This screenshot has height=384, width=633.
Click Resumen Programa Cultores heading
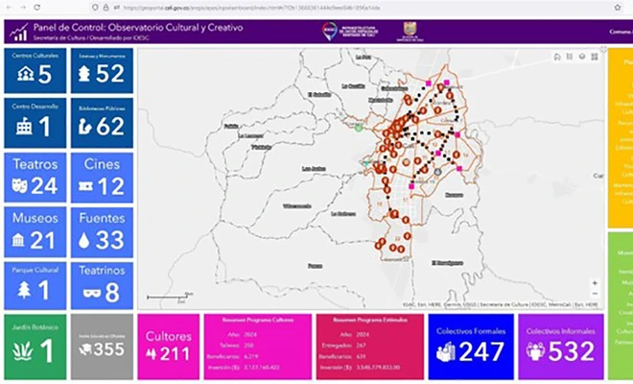coord(258,320)
